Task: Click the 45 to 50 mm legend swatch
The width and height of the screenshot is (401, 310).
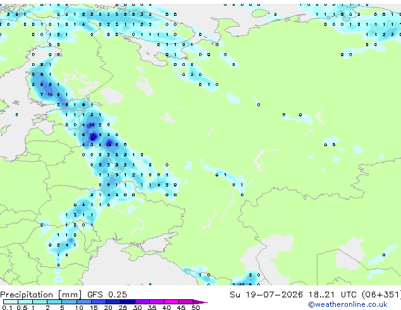Action: [x=186, y=302]
